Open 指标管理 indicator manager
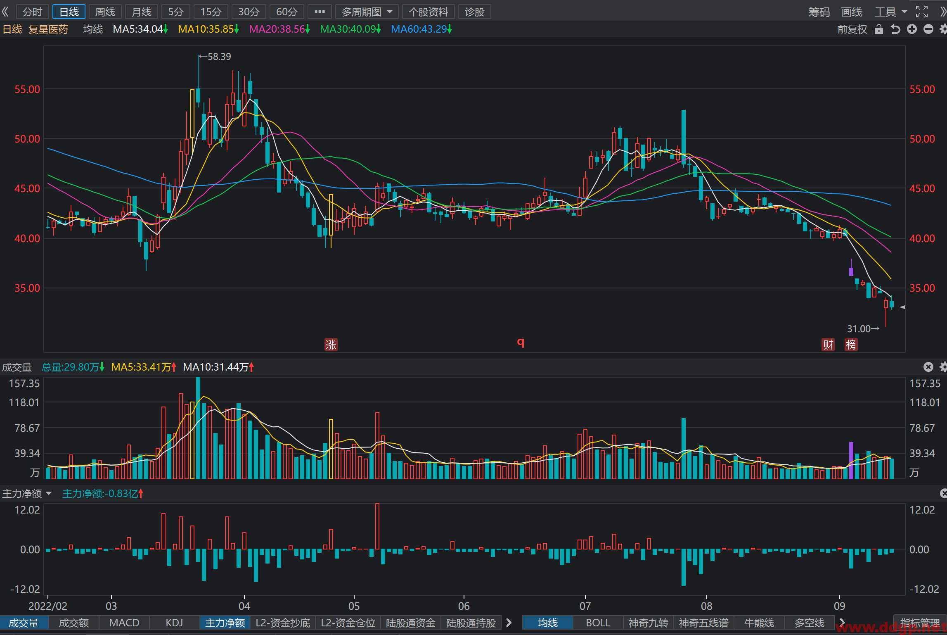947x635 pixels. click(920, 623)
